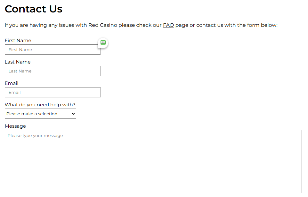Click the "Contact Us" page heading
The width and height of the screenshot is (308, 197).
click(x=34, y=9)
